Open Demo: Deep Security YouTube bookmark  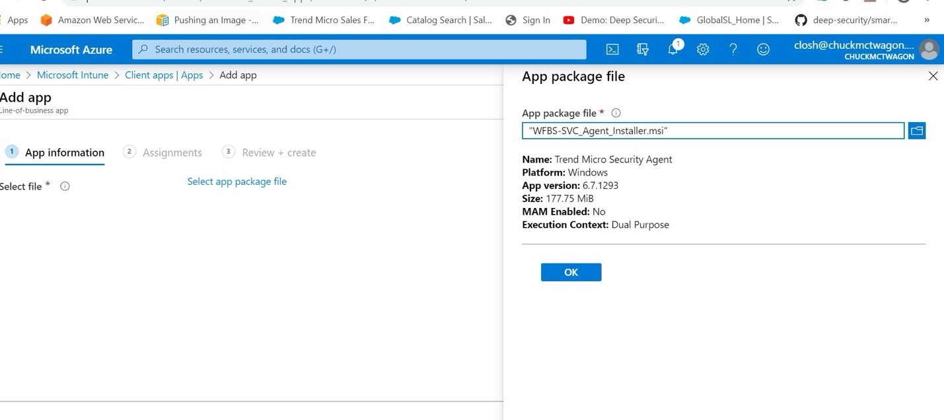(614, 20)
